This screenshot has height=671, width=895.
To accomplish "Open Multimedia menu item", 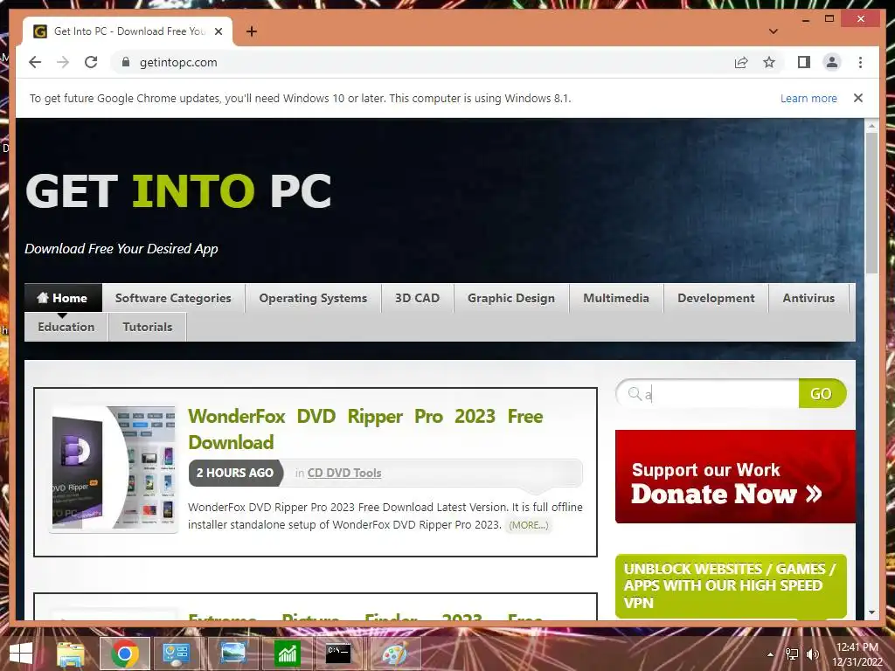I will pyautogui.click(x=616, y=298).
